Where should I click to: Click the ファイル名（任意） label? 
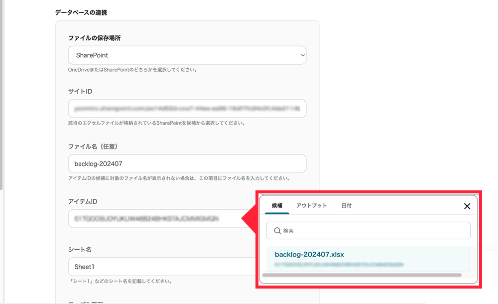coord(93,147)
